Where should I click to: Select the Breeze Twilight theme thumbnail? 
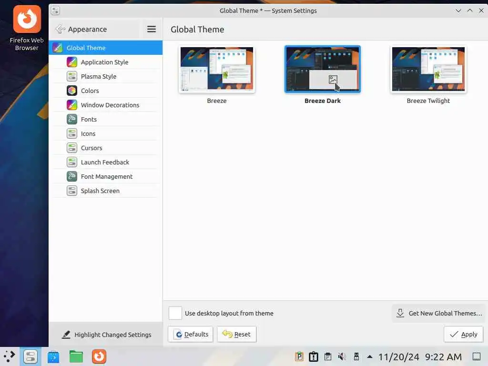(428, 69)
